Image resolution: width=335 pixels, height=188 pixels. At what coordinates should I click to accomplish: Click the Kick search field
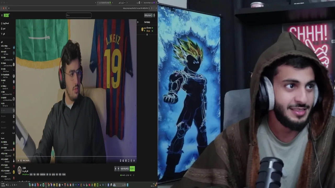(x=79, y=15)
